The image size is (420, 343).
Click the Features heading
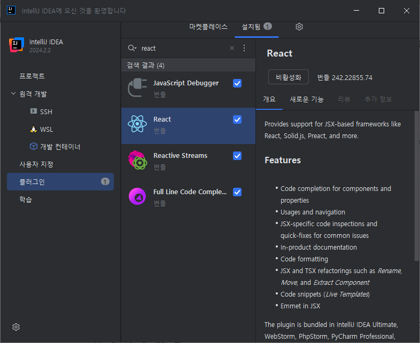coord(283,160)
